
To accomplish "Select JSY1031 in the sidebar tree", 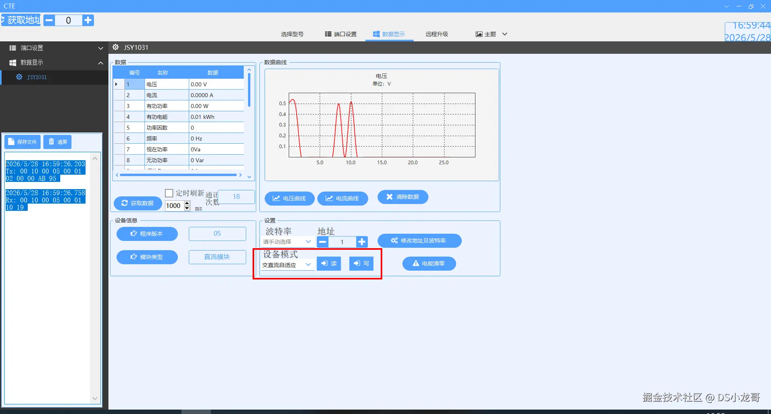I will (54, 77).
